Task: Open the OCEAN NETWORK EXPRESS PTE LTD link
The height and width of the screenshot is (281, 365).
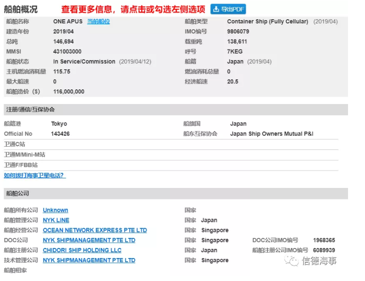Action: pos(95,231)
